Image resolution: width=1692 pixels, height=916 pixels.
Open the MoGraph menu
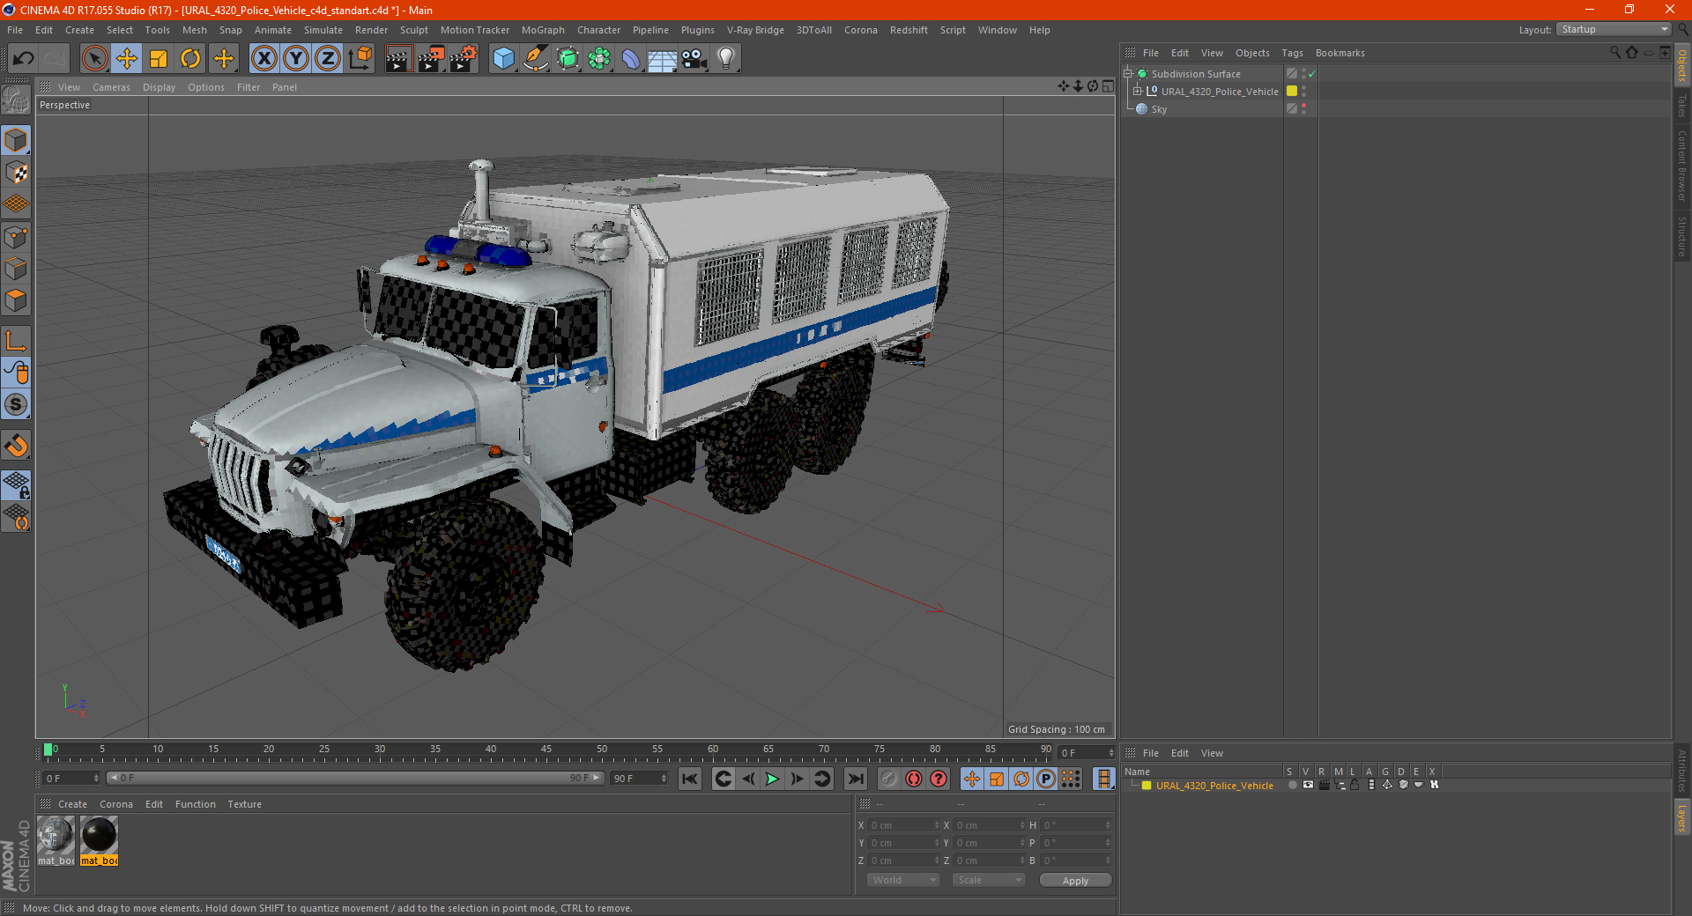[543, 30]
